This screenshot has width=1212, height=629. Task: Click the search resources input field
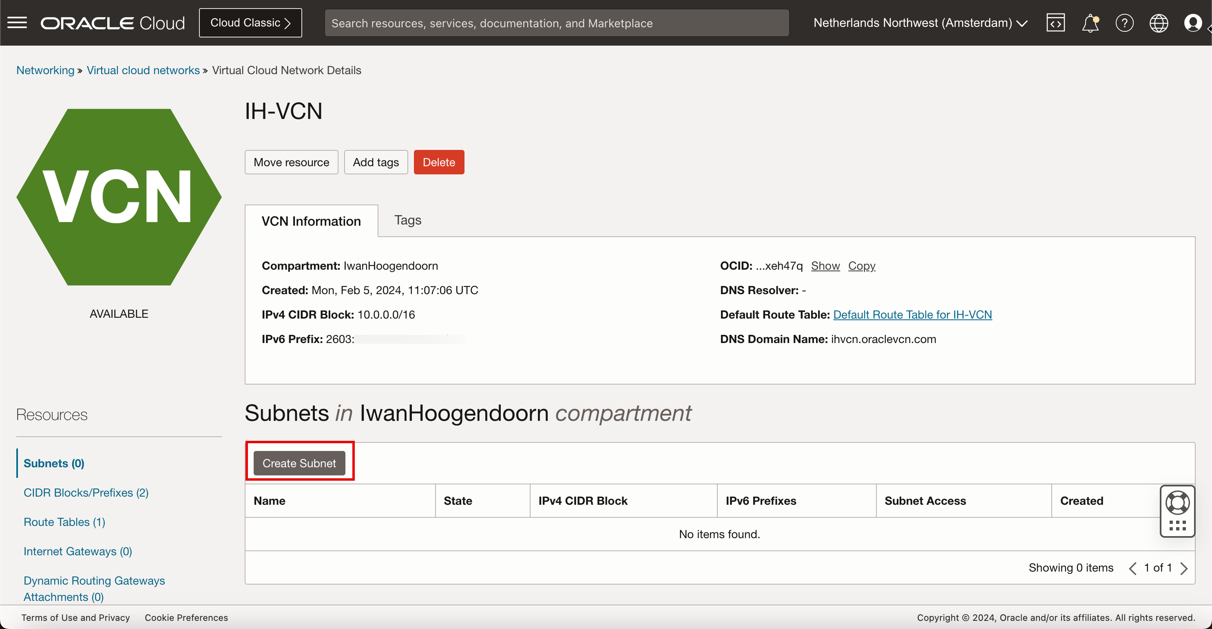click(556, 22)
